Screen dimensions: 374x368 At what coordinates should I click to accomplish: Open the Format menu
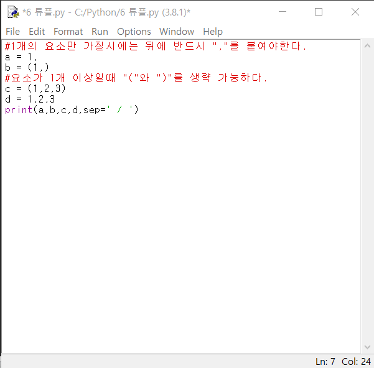point(68,32)
